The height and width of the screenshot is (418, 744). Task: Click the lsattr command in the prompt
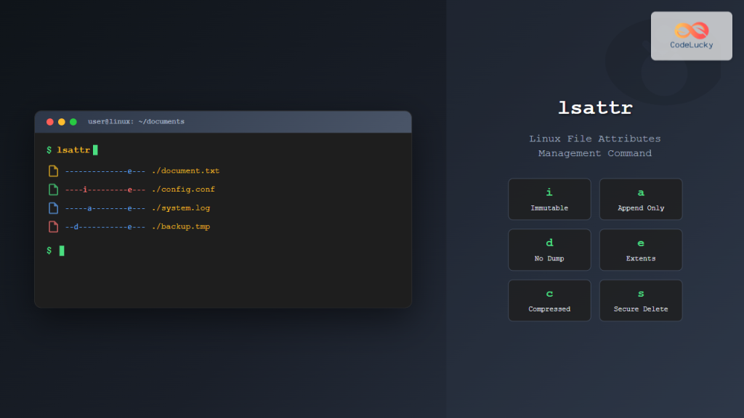pos(73,149)
